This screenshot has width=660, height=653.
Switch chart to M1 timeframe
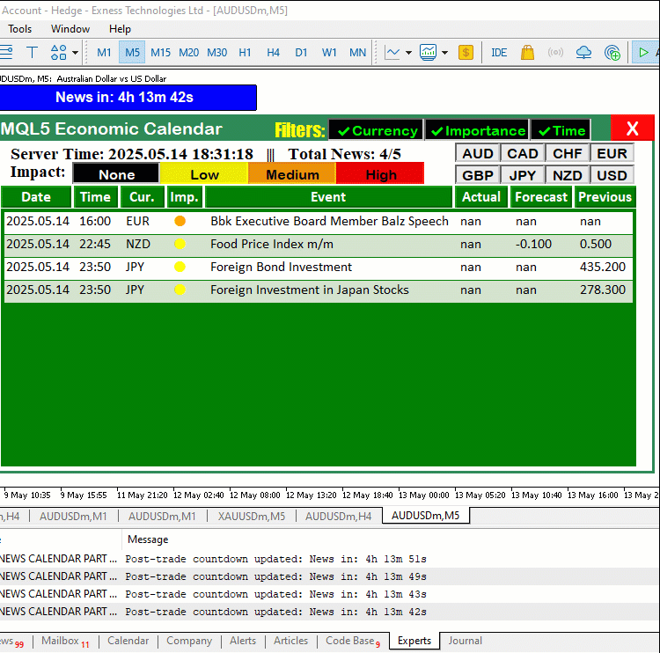(x=104, y=53)
